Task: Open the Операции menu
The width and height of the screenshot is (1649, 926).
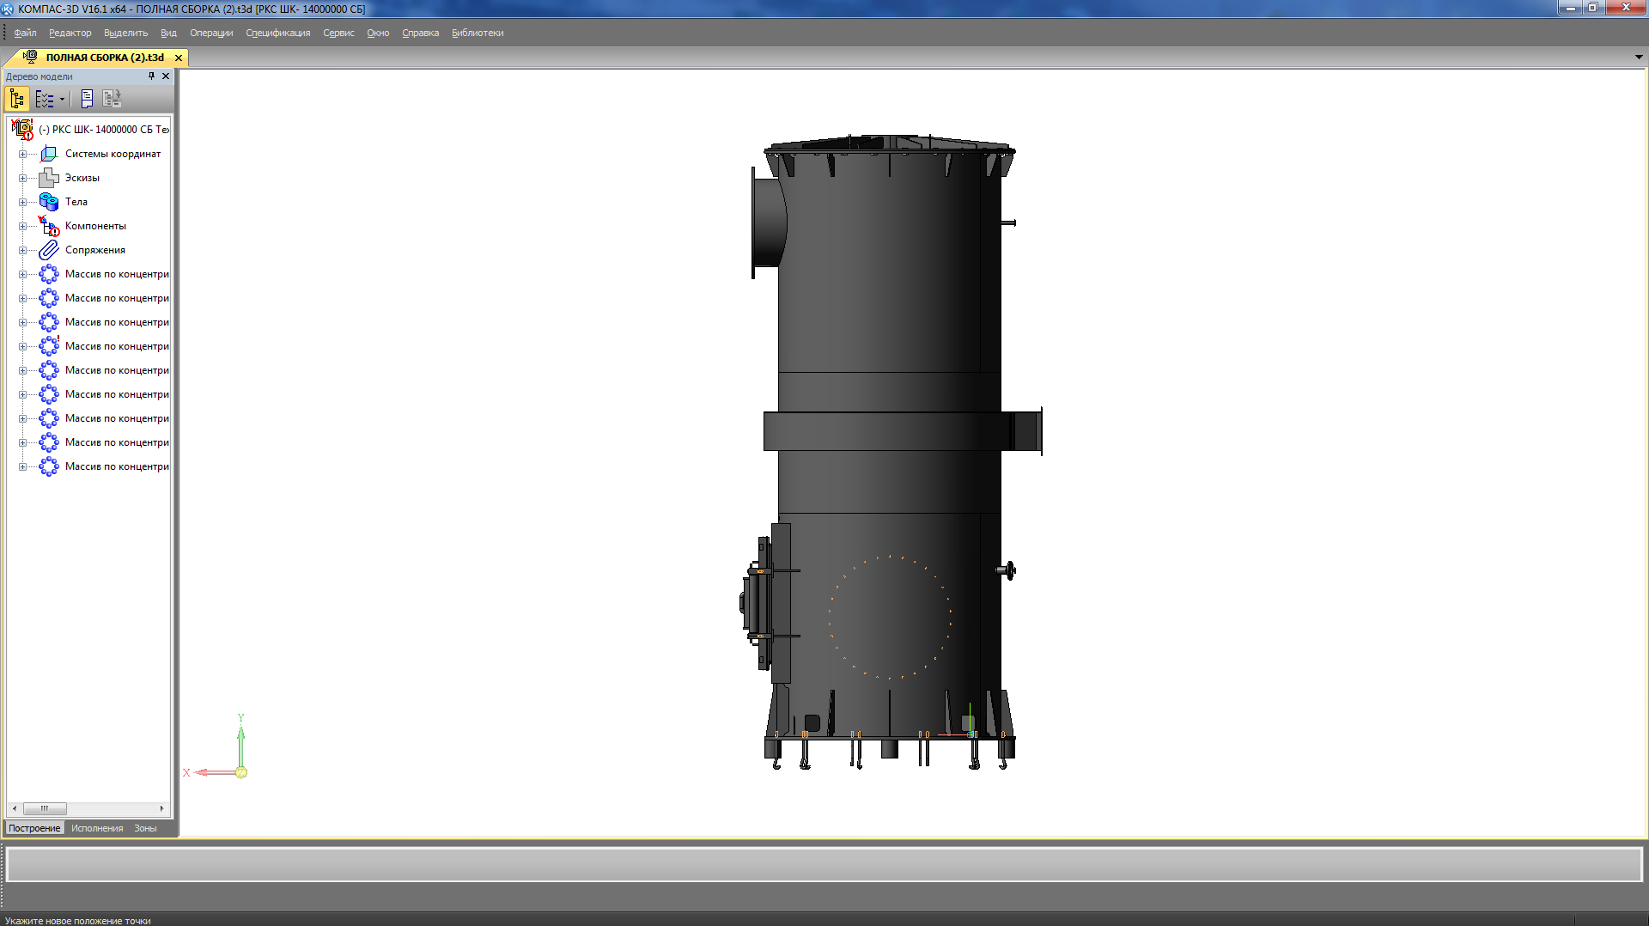Action: click(x=211, y=33)
